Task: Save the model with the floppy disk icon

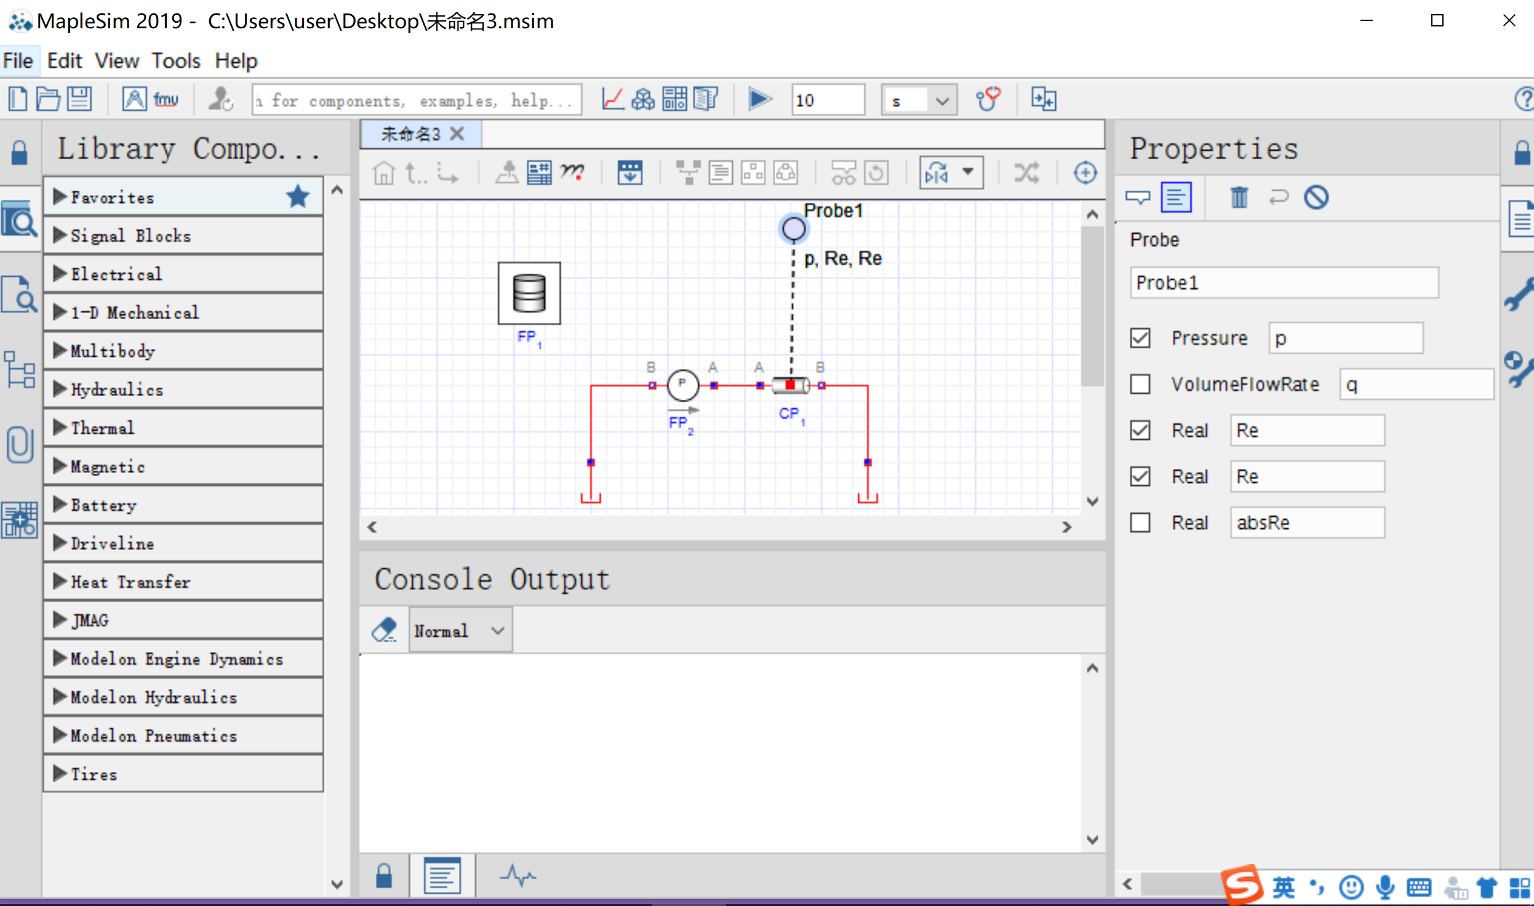Action: tap(79, 98)
